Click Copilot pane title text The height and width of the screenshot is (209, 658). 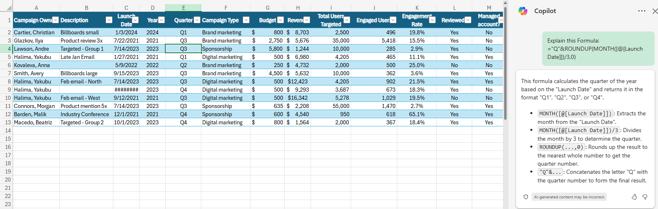point(545,11)
